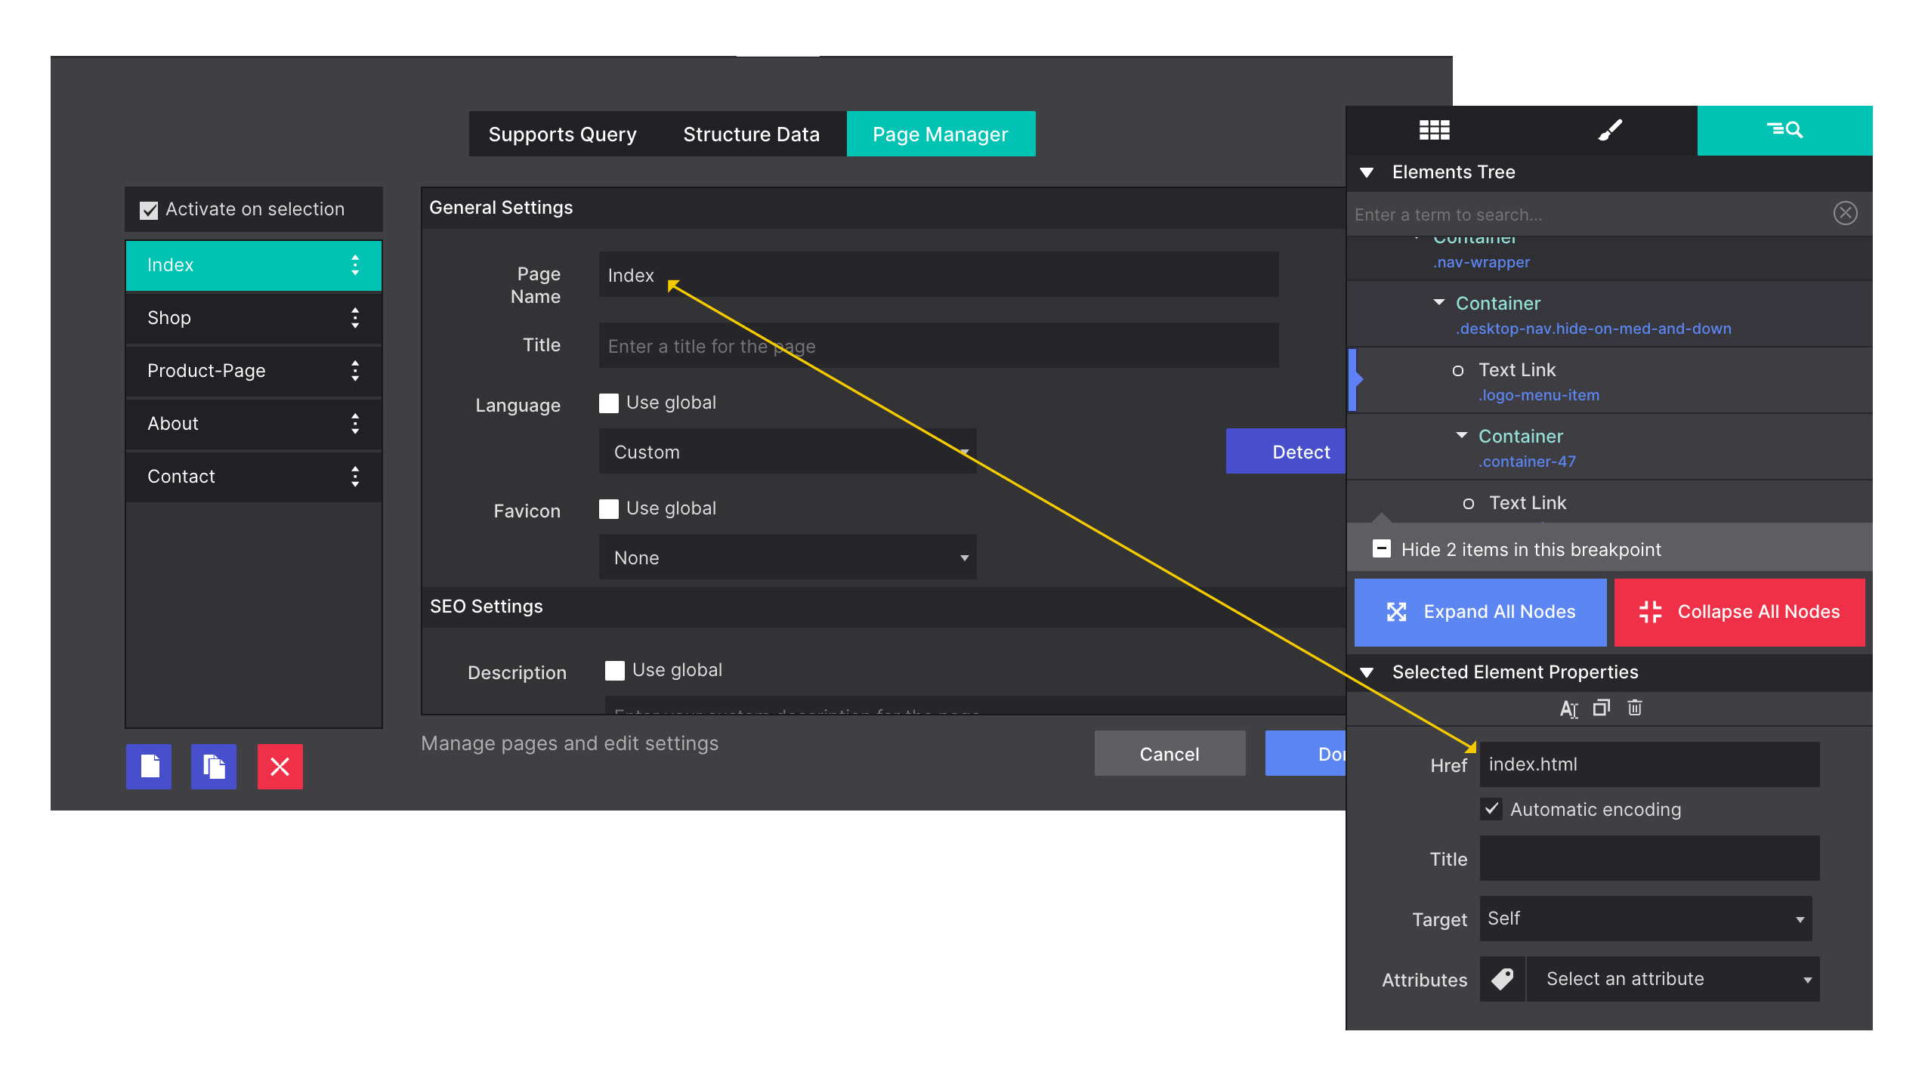Image resolution: width=1925 pixels, height=1087 pixels.
Task: Select the Contact page
Action: tap(253, 477)
